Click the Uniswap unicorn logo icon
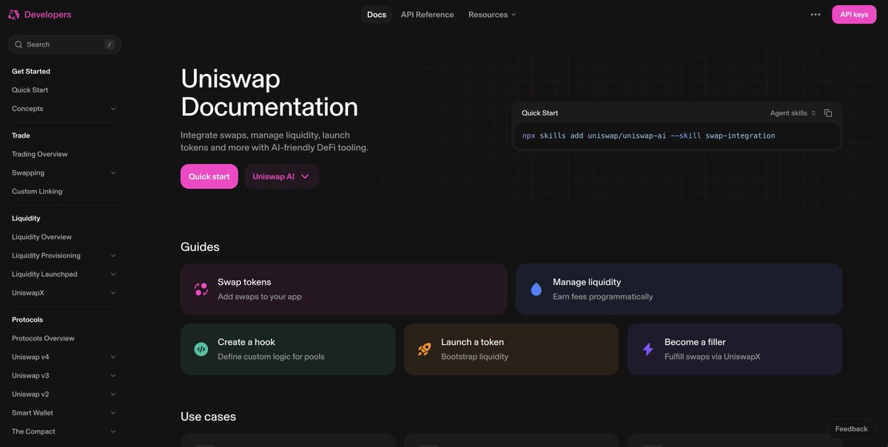 (x=13, y=14)
